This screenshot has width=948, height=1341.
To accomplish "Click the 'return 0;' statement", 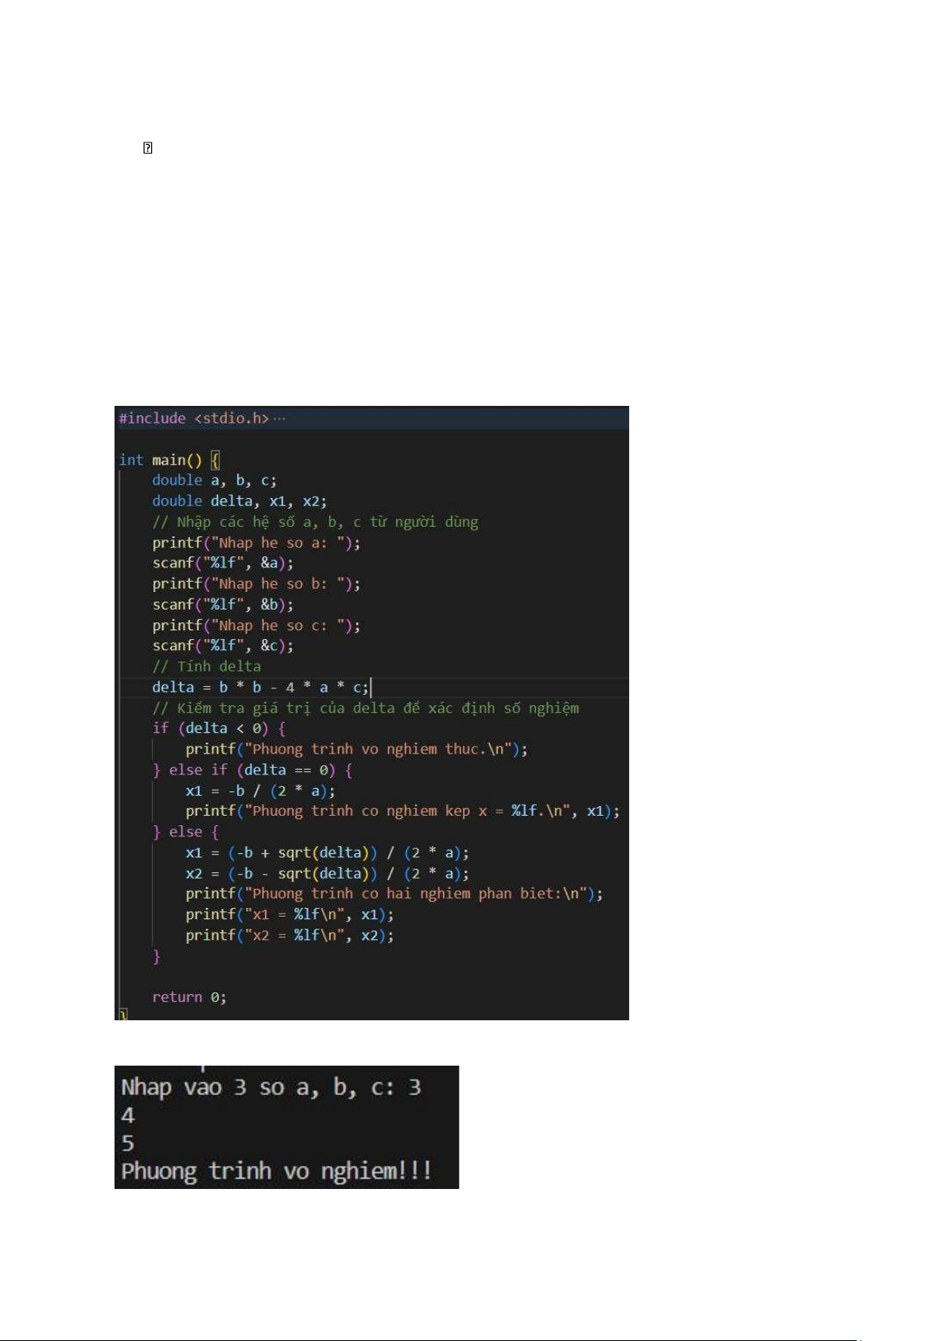I will [189, 997].
